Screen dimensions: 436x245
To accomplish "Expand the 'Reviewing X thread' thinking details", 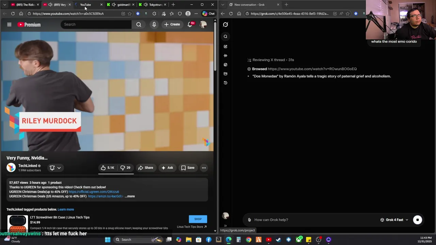I will [271, 60].
